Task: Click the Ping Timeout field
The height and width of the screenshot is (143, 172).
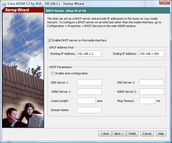Action: coord(147,101)
